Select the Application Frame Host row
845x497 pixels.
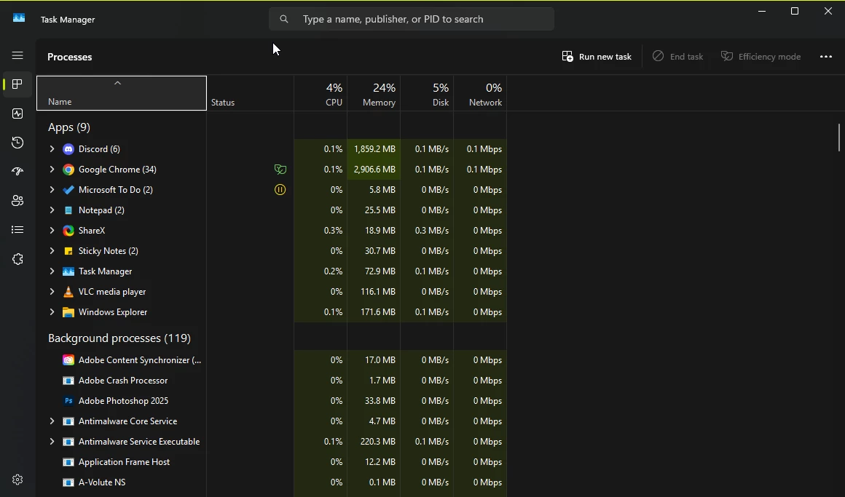(272, 462)
